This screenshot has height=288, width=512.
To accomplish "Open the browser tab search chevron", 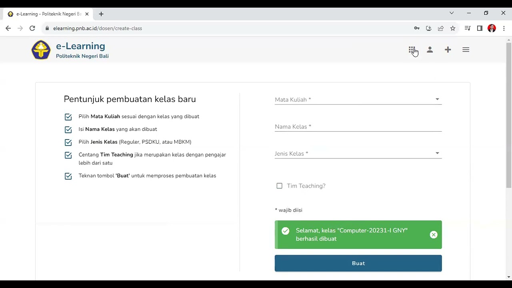I will tap(452, 13).
